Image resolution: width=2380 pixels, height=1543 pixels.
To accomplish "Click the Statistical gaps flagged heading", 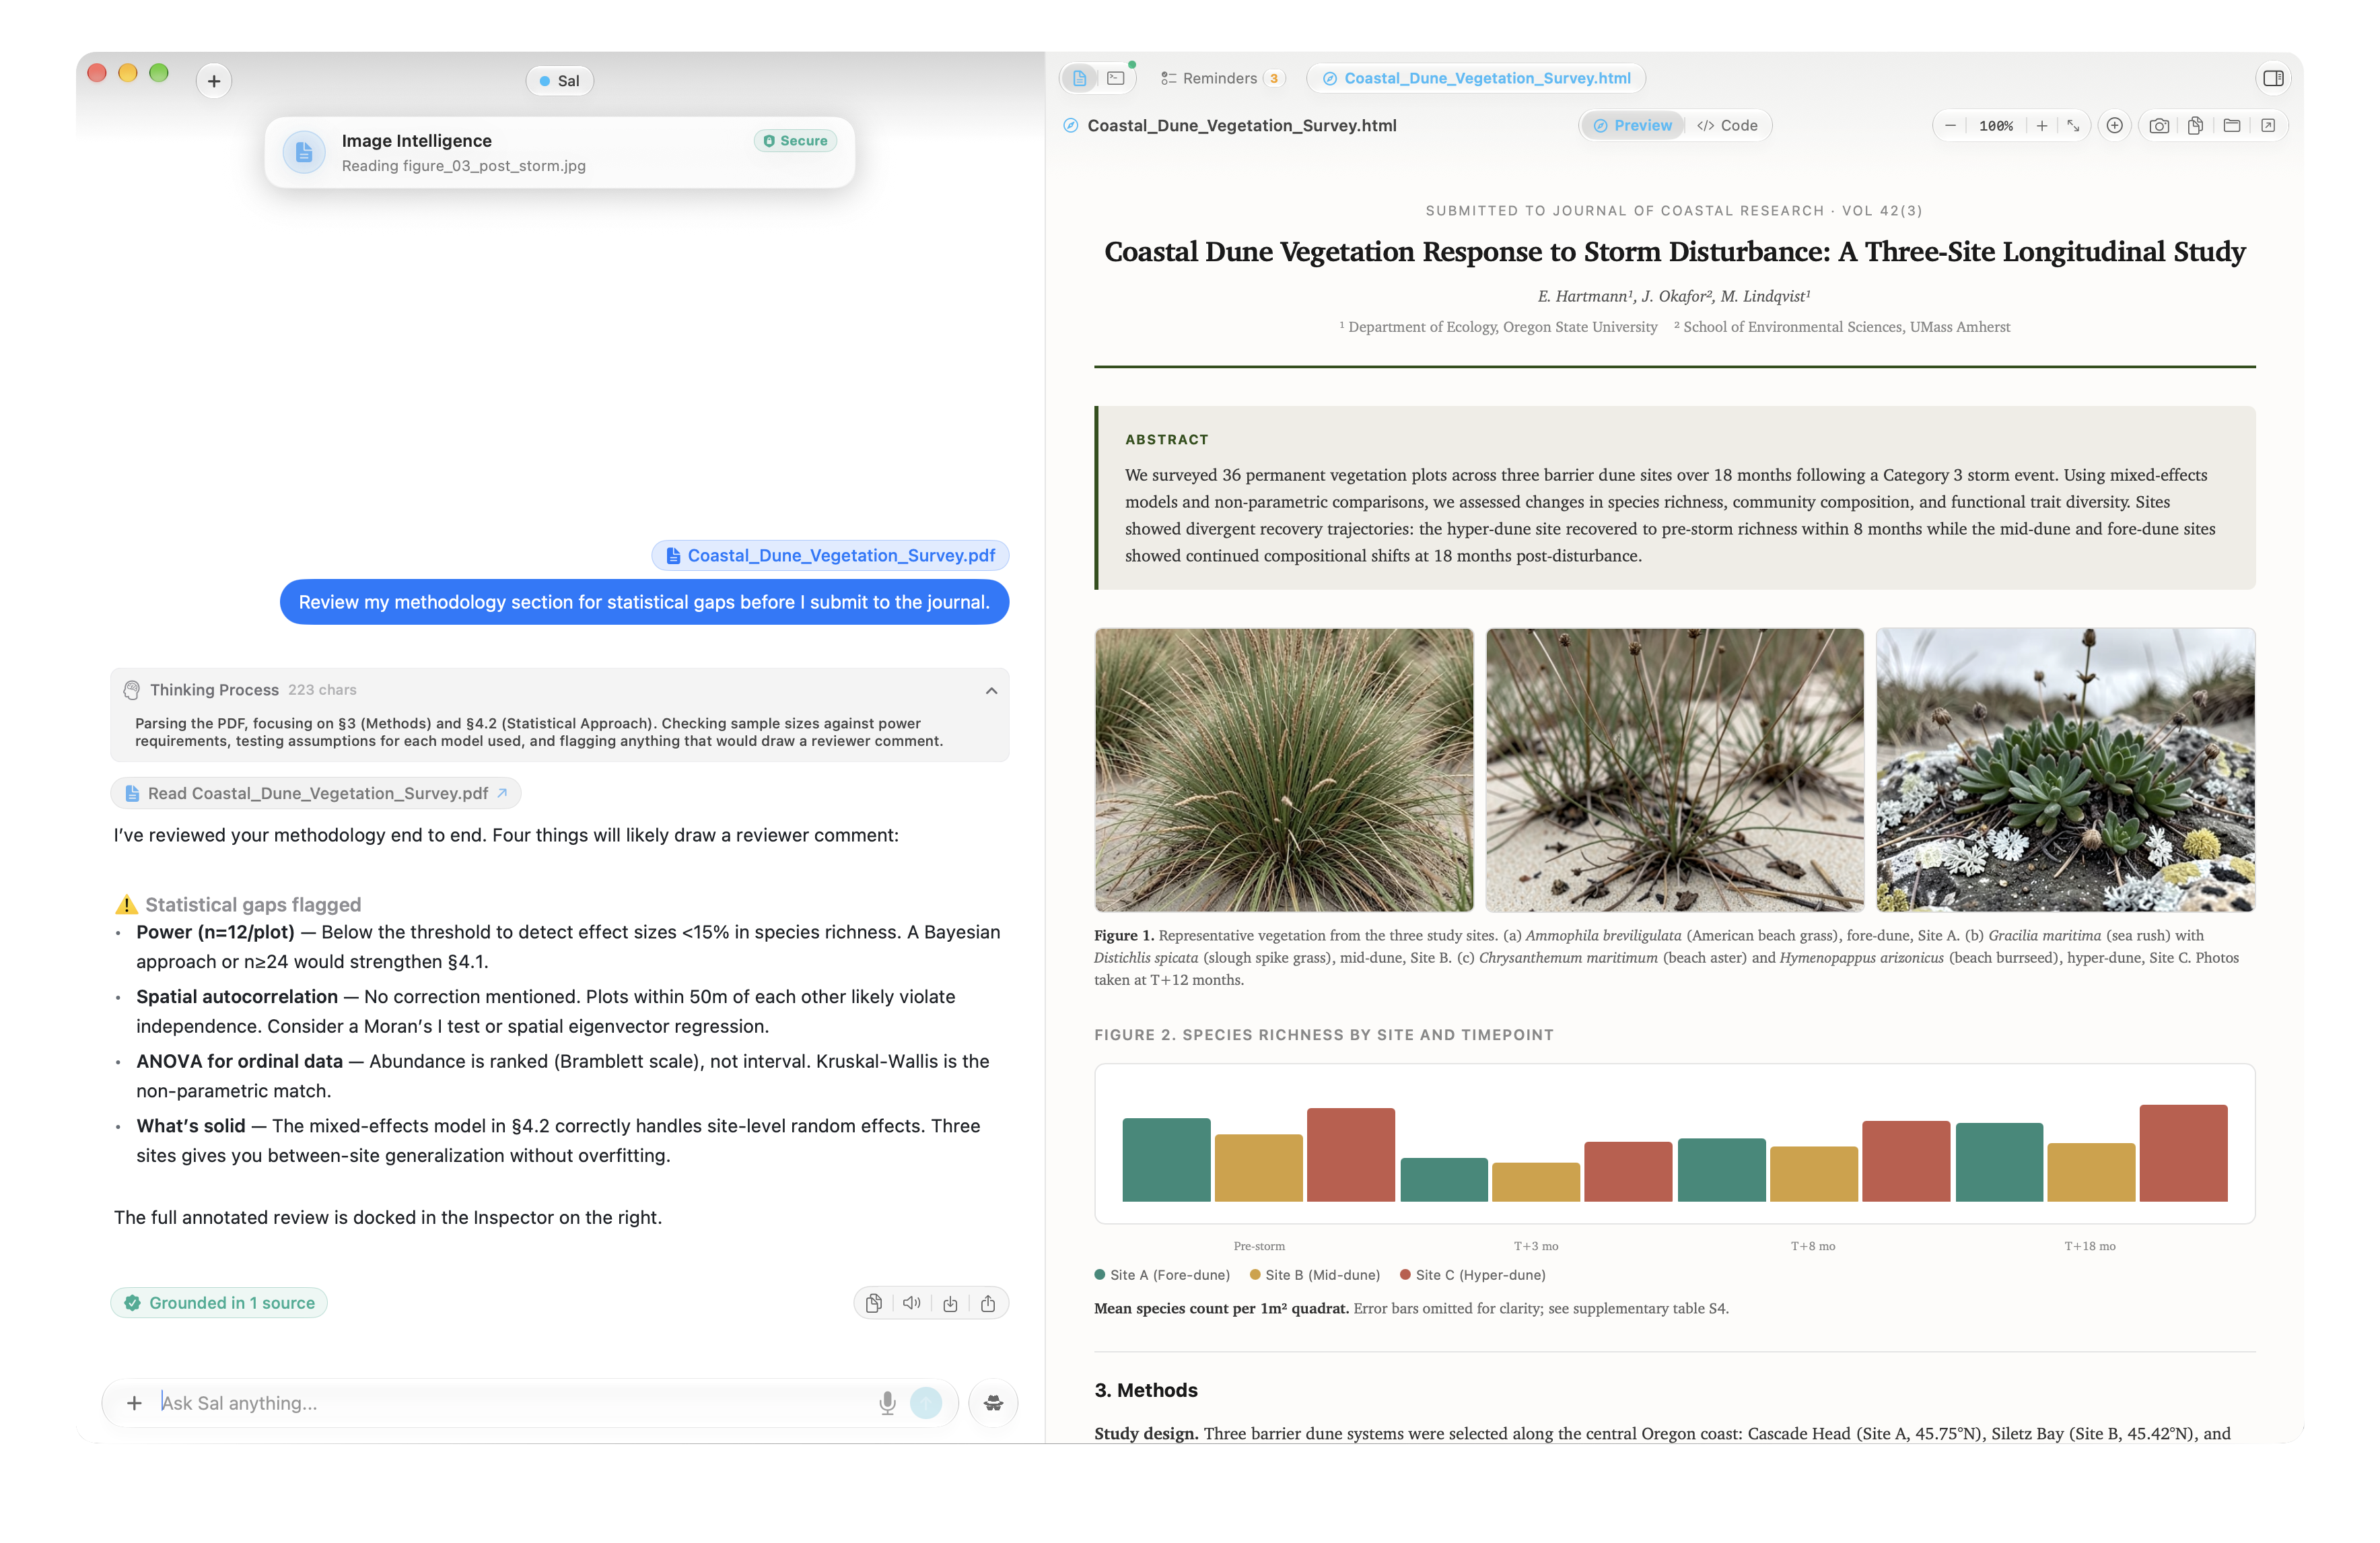I will click(x=253, y=905).
